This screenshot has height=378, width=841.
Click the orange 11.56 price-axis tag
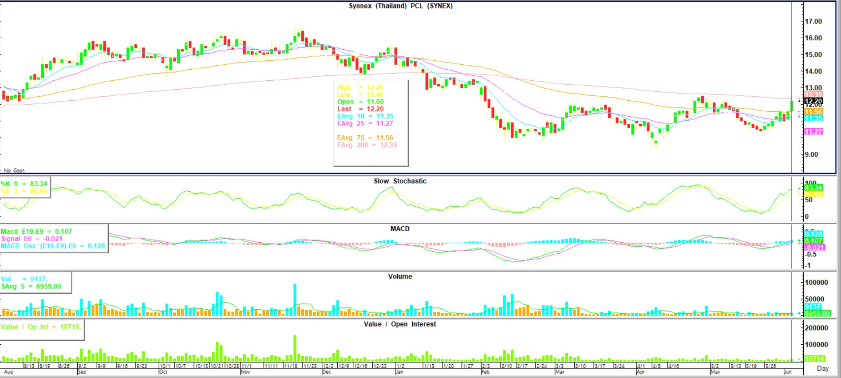point(813,112)
